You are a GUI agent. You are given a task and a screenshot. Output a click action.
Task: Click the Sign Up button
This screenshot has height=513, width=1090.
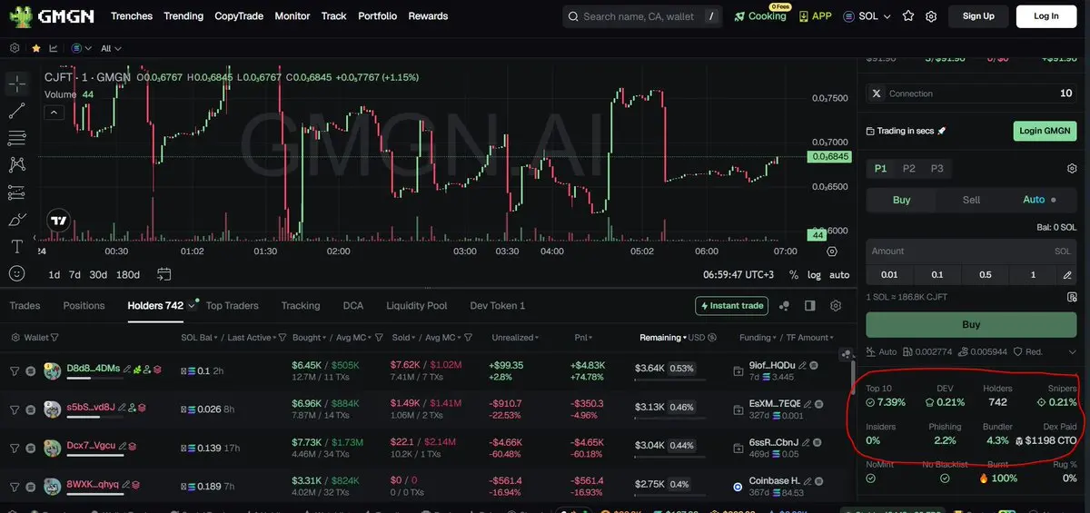coord(978,16)
